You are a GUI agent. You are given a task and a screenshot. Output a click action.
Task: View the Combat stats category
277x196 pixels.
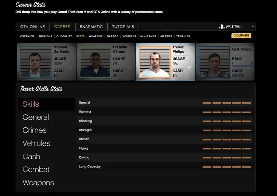[x=36, y=170]
